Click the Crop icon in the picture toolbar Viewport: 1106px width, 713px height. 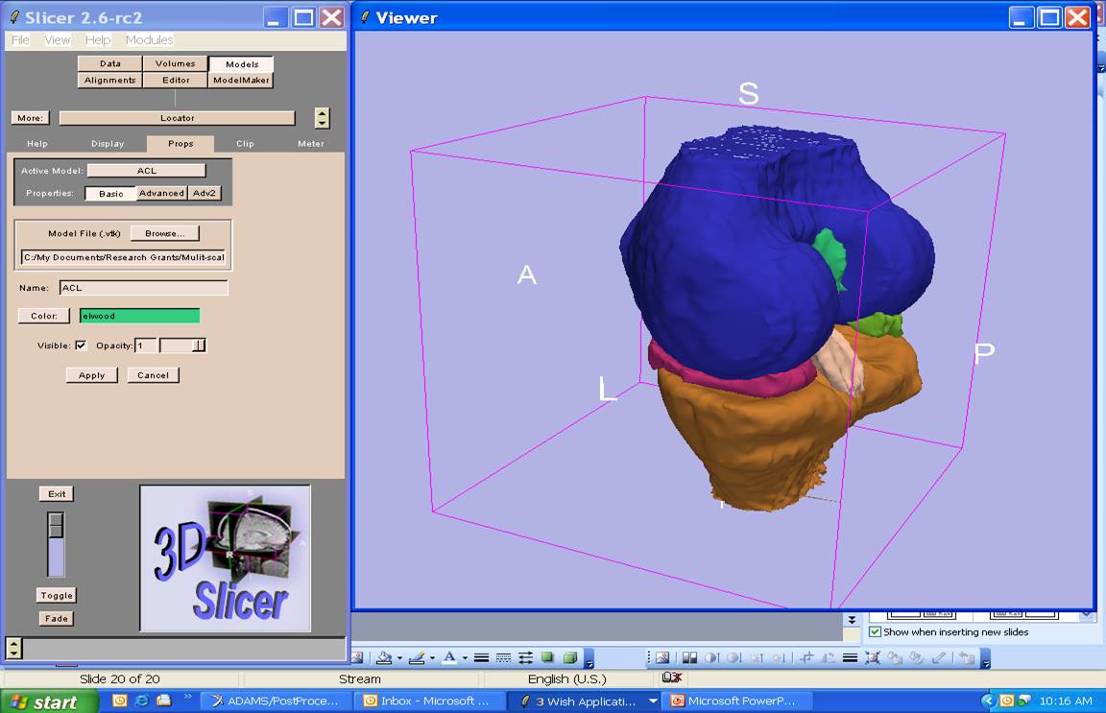[806, 658]
